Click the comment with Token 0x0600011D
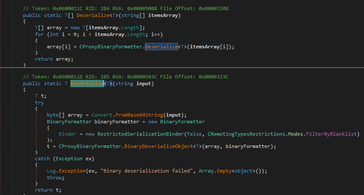 pos(126,77)
